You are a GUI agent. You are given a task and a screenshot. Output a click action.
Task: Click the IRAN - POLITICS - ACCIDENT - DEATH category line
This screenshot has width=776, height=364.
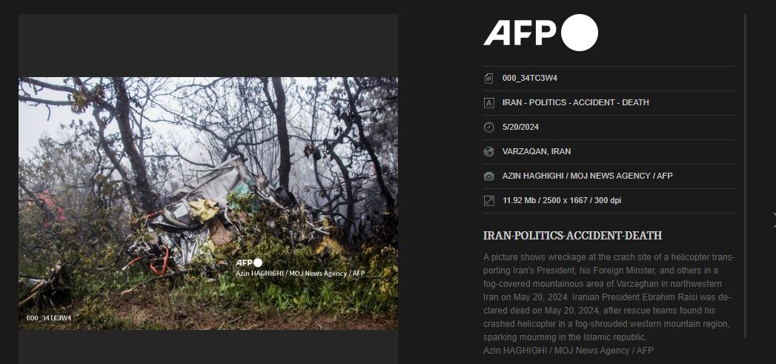tap(576, 102)
